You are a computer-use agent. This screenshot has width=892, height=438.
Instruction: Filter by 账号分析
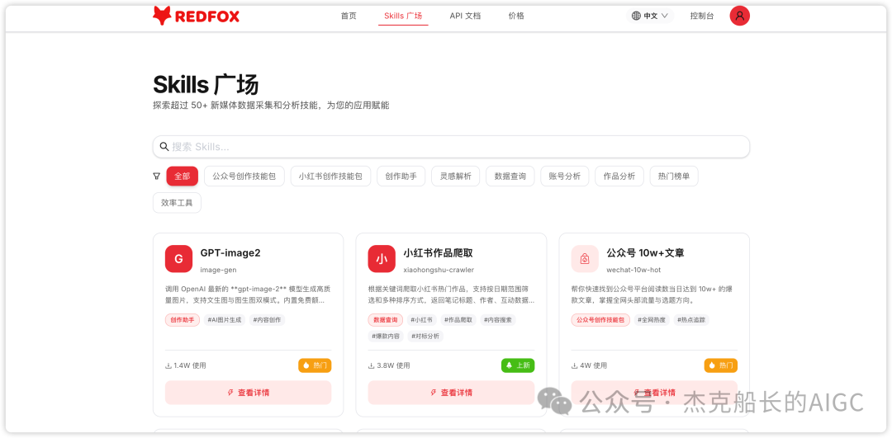pos(565,177)
